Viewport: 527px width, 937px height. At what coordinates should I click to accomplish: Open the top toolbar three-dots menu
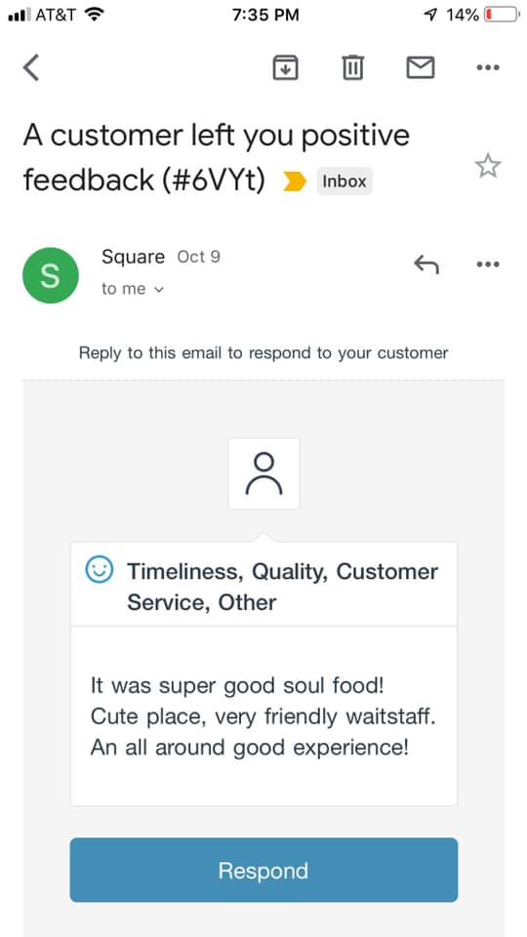pyautogui.click(x=488, y=67)
